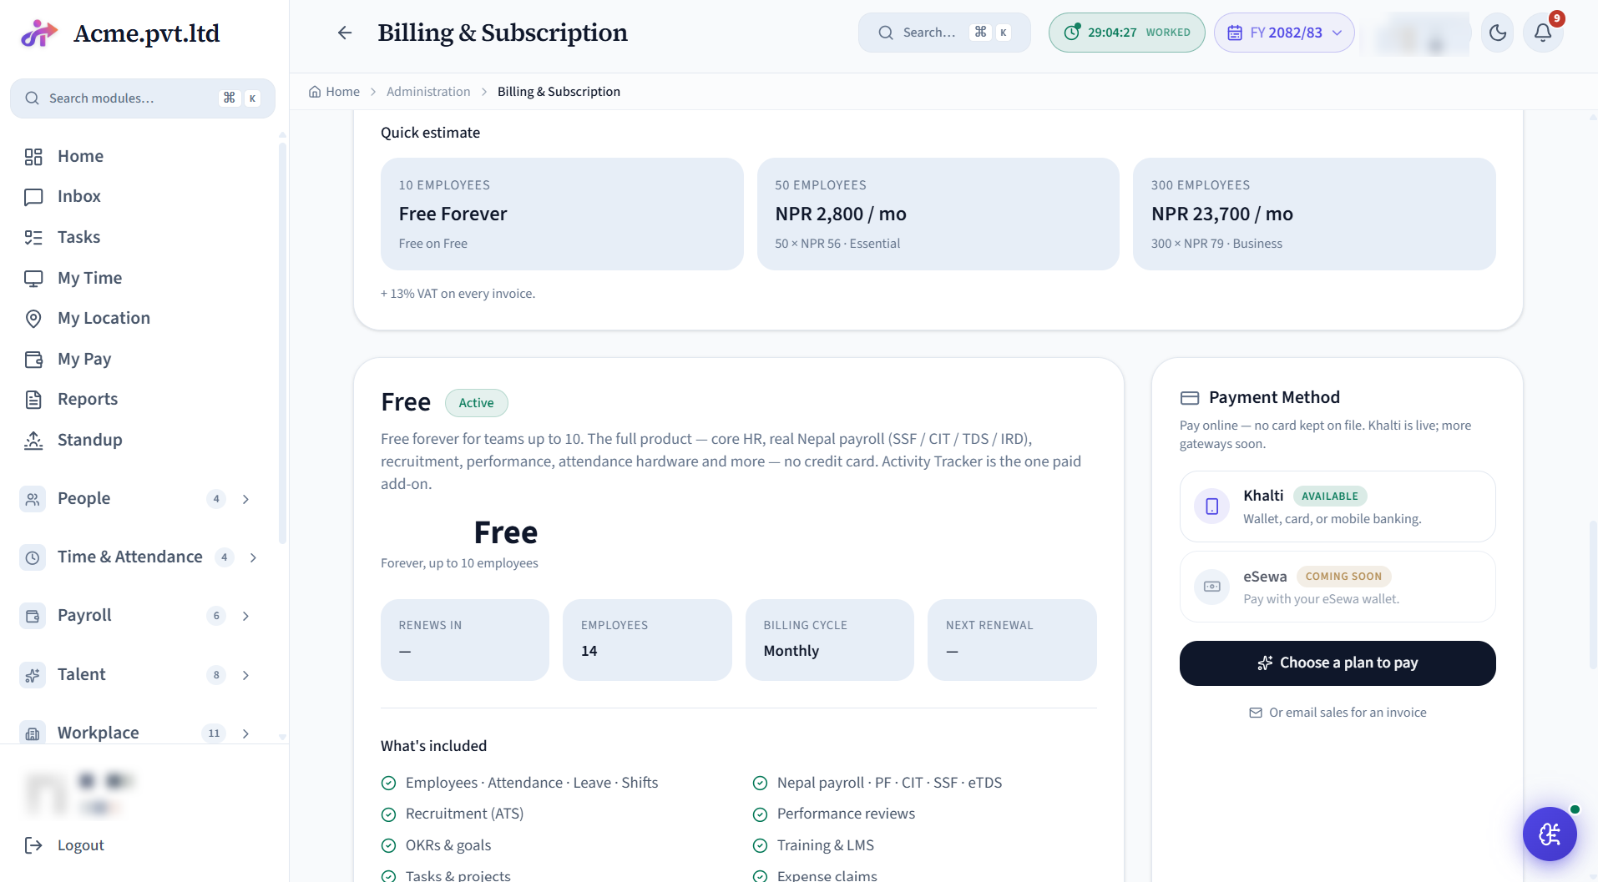
Task: Click the Employees 14 tile
Action: click(x=647, y=640)
